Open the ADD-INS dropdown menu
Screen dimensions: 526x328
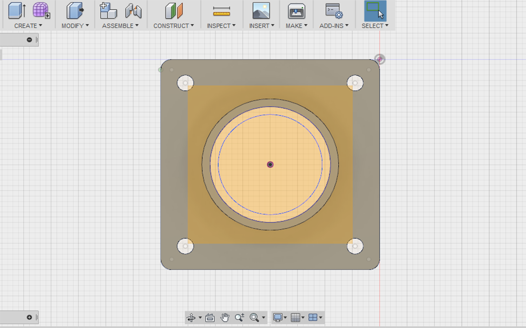[334, 26]
